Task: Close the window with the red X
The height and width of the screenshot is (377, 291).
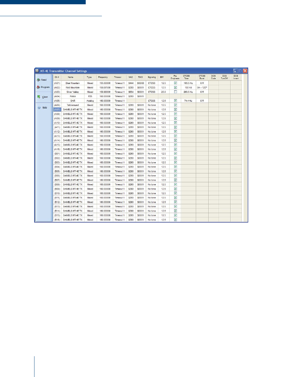Action: click(x=245, y=71)
